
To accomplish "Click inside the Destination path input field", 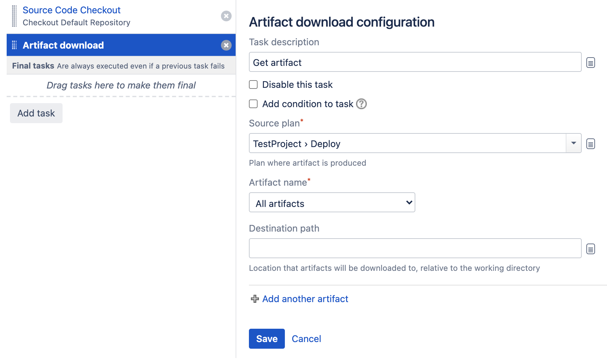I will coord(415,248).
